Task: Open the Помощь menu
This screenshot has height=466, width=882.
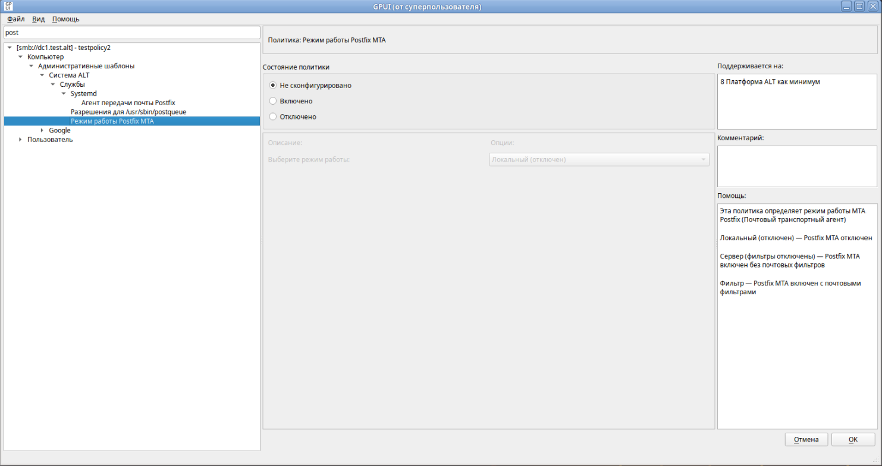Action: pos(65,19)
